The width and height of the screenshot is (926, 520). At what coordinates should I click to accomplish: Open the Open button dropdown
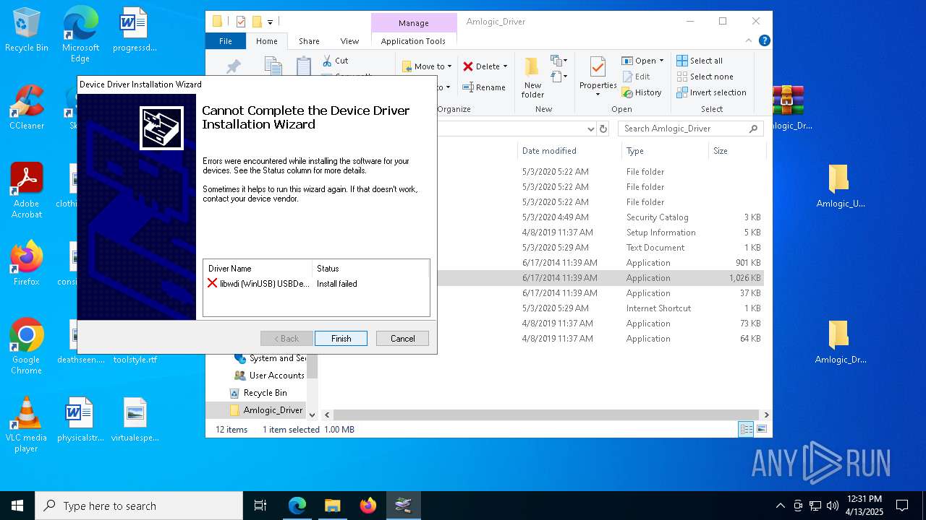(661, 61)
